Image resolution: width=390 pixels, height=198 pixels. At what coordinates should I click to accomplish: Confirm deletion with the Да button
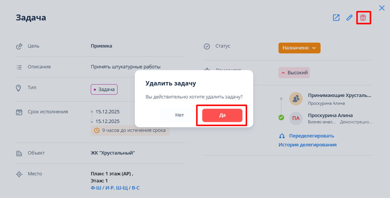point(222,115)
